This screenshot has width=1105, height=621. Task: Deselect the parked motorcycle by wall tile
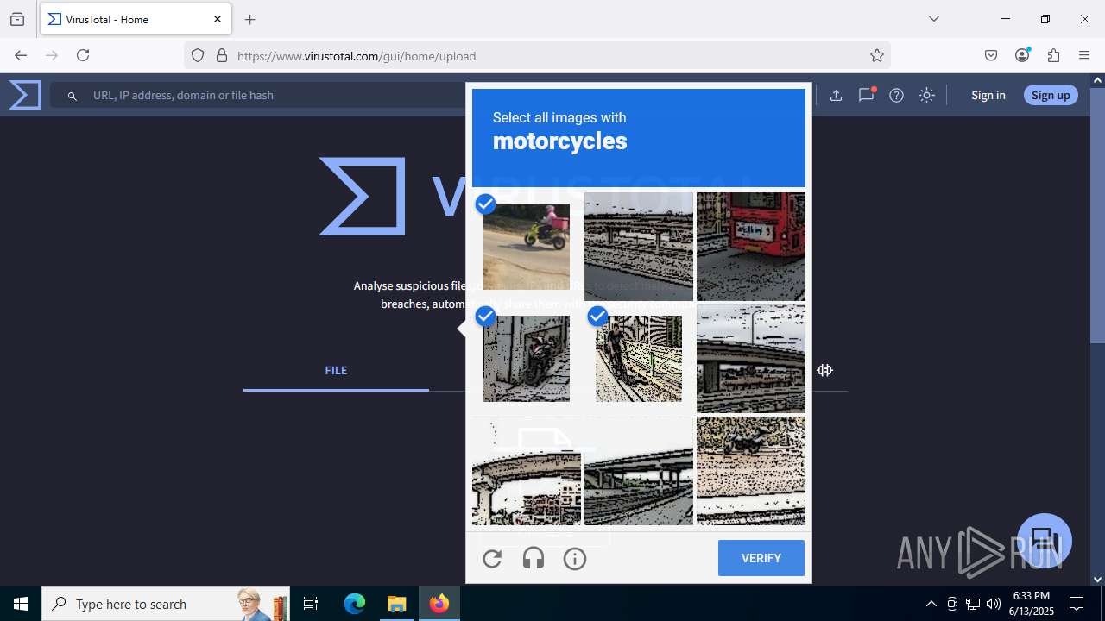pyautogui.click(x=527, y=359)
